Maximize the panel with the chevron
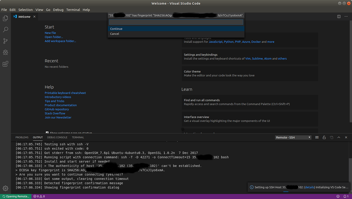This screenshot has width=352, height=199. [339, 137]
